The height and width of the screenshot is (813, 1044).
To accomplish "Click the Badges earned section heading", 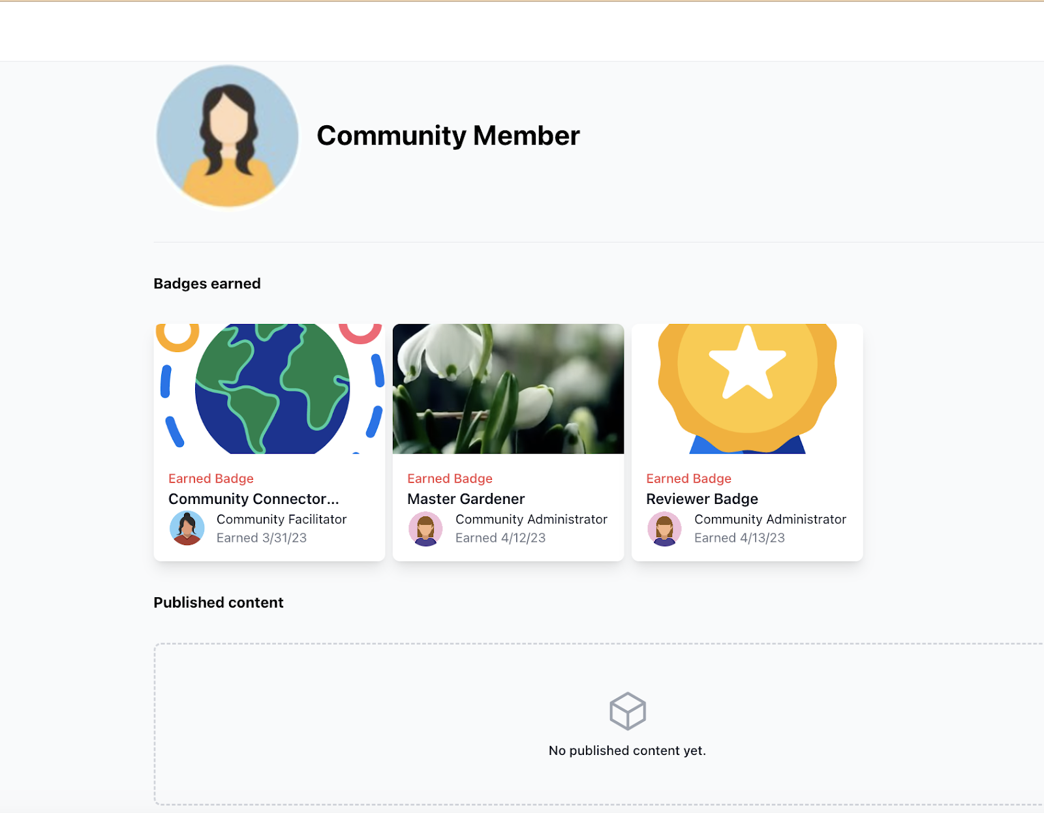I will tap(207, 284).
